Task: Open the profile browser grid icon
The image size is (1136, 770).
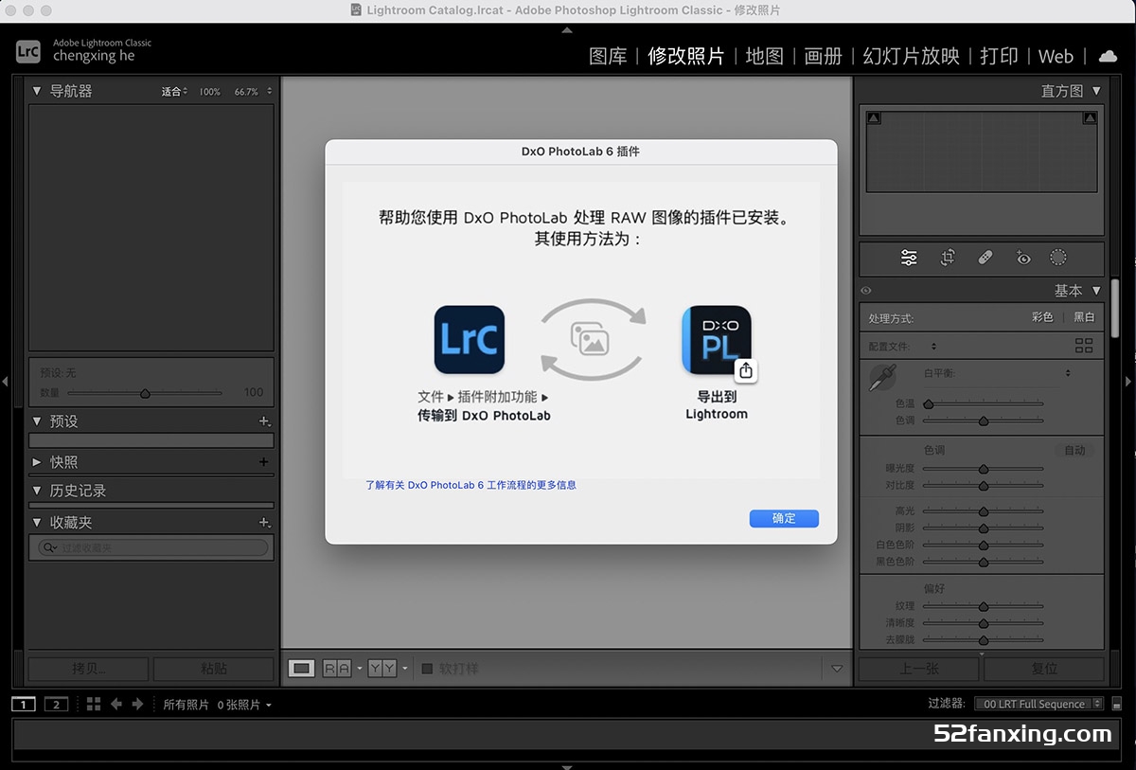Action: point(1084,346)
